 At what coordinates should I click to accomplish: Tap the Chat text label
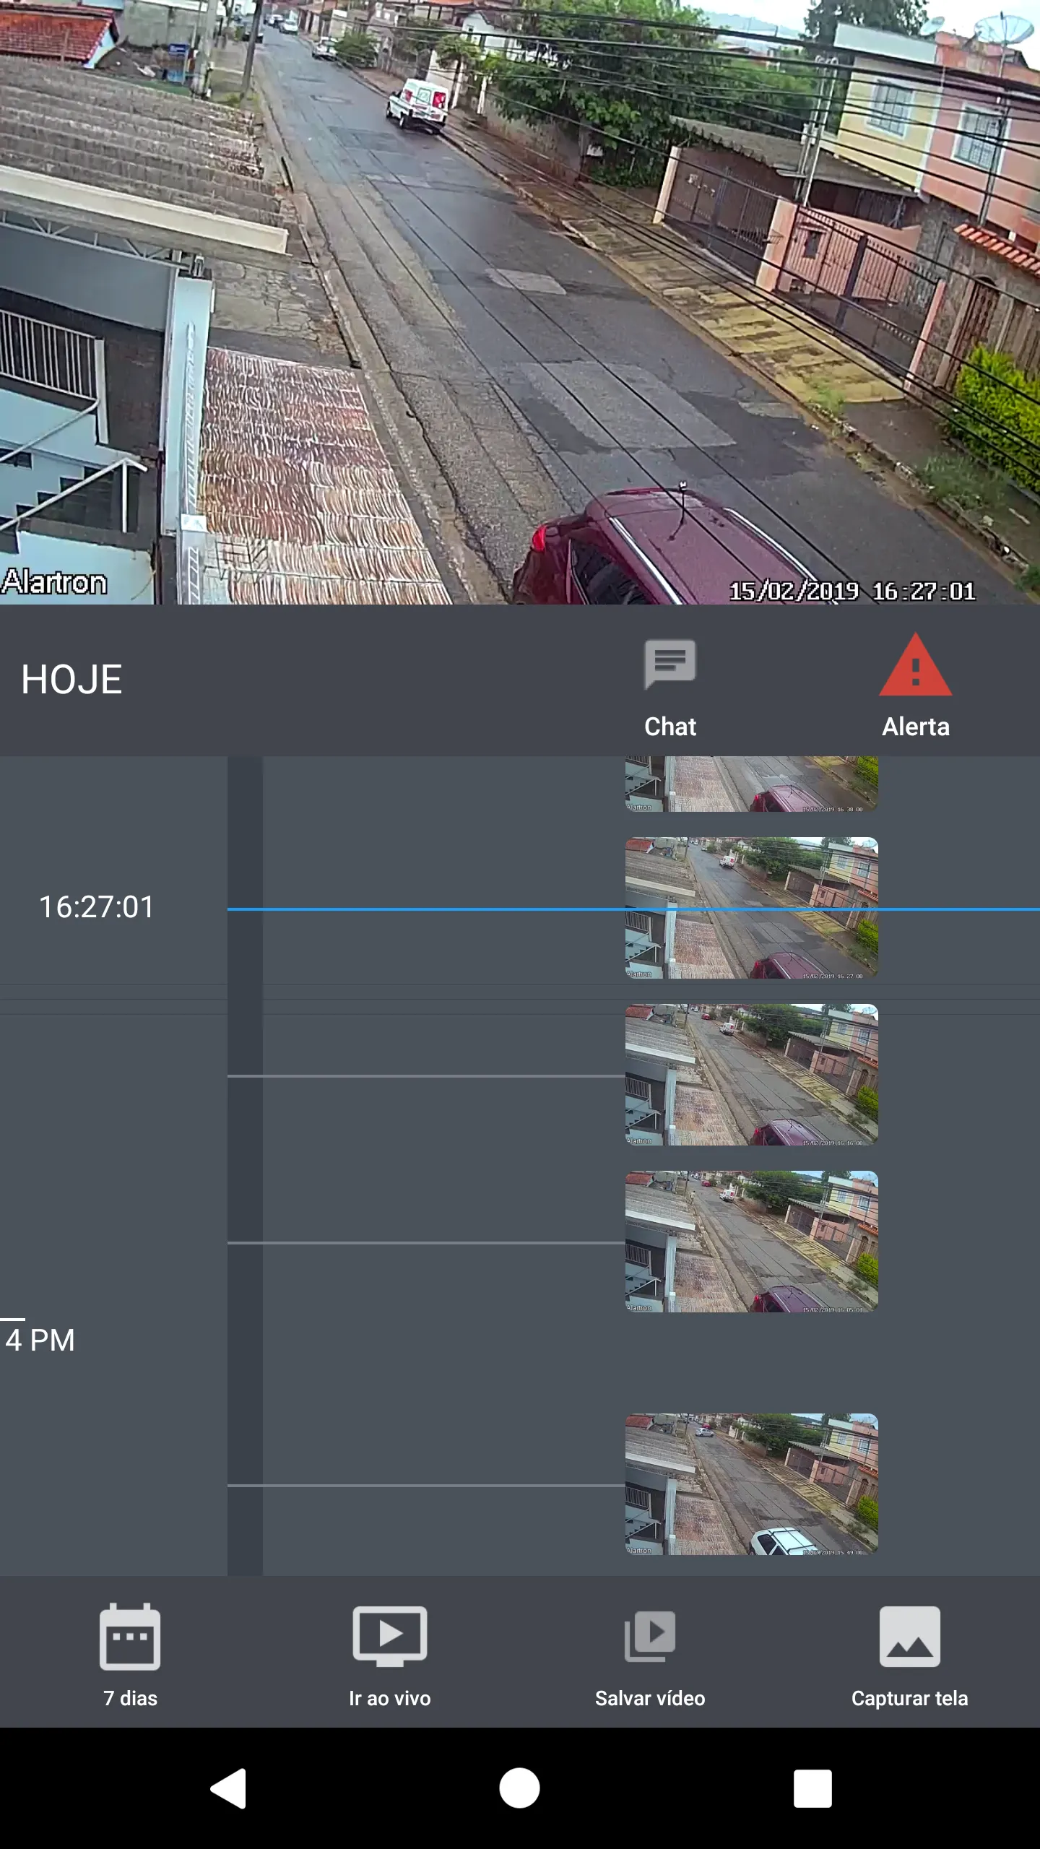coord(670,727)
